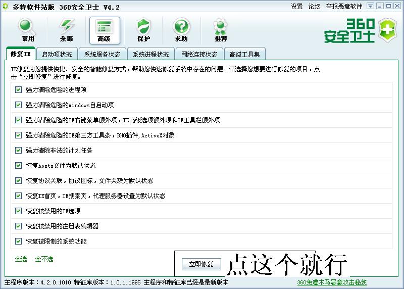Click the green plus app icon in title bar

(x=5, y=6)
